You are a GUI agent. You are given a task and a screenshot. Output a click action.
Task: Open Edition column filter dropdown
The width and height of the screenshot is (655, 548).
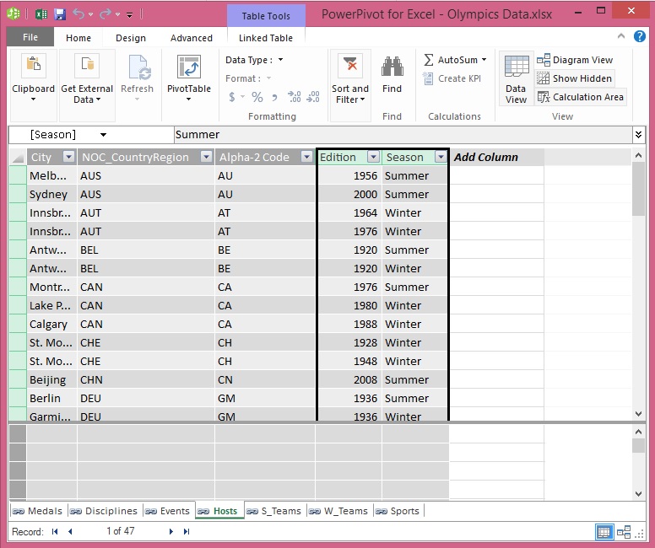tap(373, 157)
